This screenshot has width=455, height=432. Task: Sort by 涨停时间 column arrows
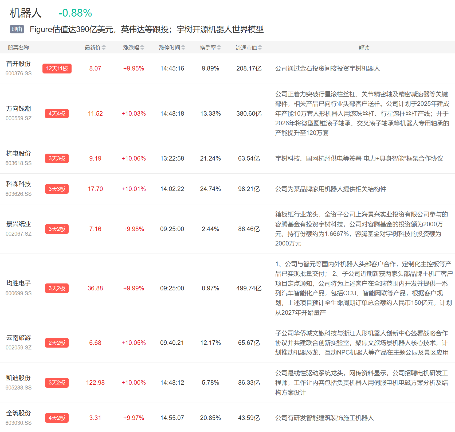(x=183, y=48)
